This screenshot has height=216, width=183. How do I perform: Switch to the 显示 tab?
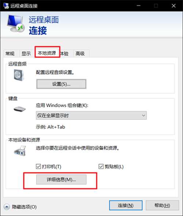pyautogui.click(x=26, y=54)
